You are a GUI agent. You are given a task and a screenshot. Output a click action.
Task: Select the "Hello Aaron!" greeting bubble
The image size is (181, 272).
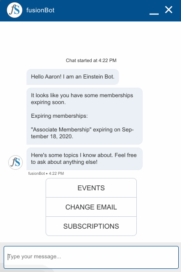tap(72, 77)
